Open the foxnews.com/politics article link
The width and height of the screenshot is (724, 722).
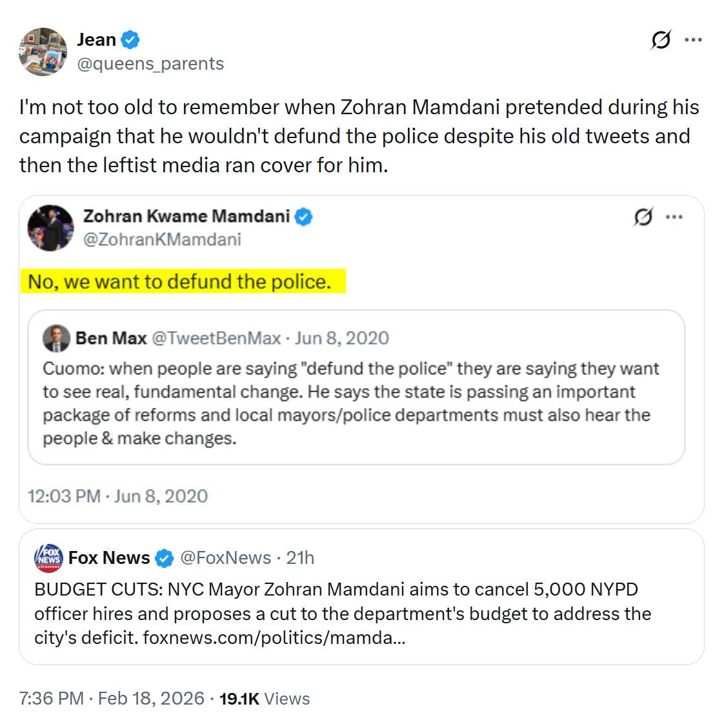coord(274,638)
